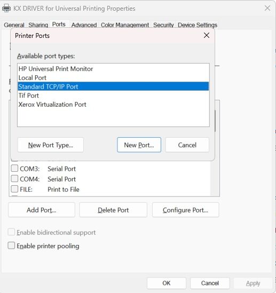
Task: Enable printer pooling checkbox
Action: pos(11,246)
